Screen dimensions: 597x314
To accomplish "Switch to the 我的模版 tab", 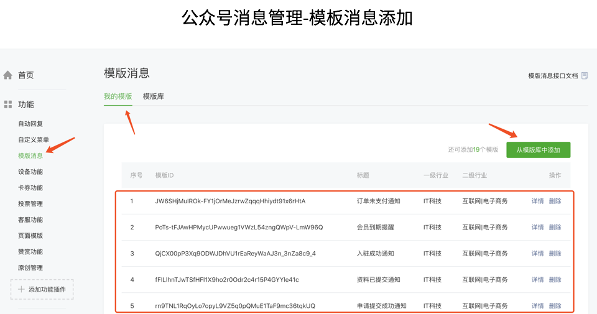I will tap(118, 96).
